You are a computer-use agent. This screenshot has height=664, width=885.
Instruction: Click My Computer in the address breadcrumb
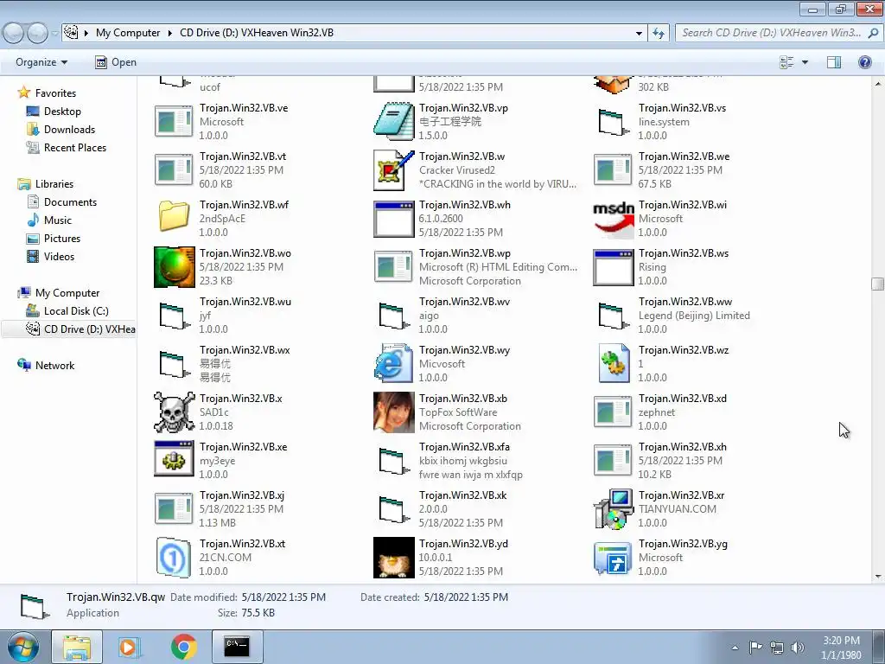coord(128,33)
